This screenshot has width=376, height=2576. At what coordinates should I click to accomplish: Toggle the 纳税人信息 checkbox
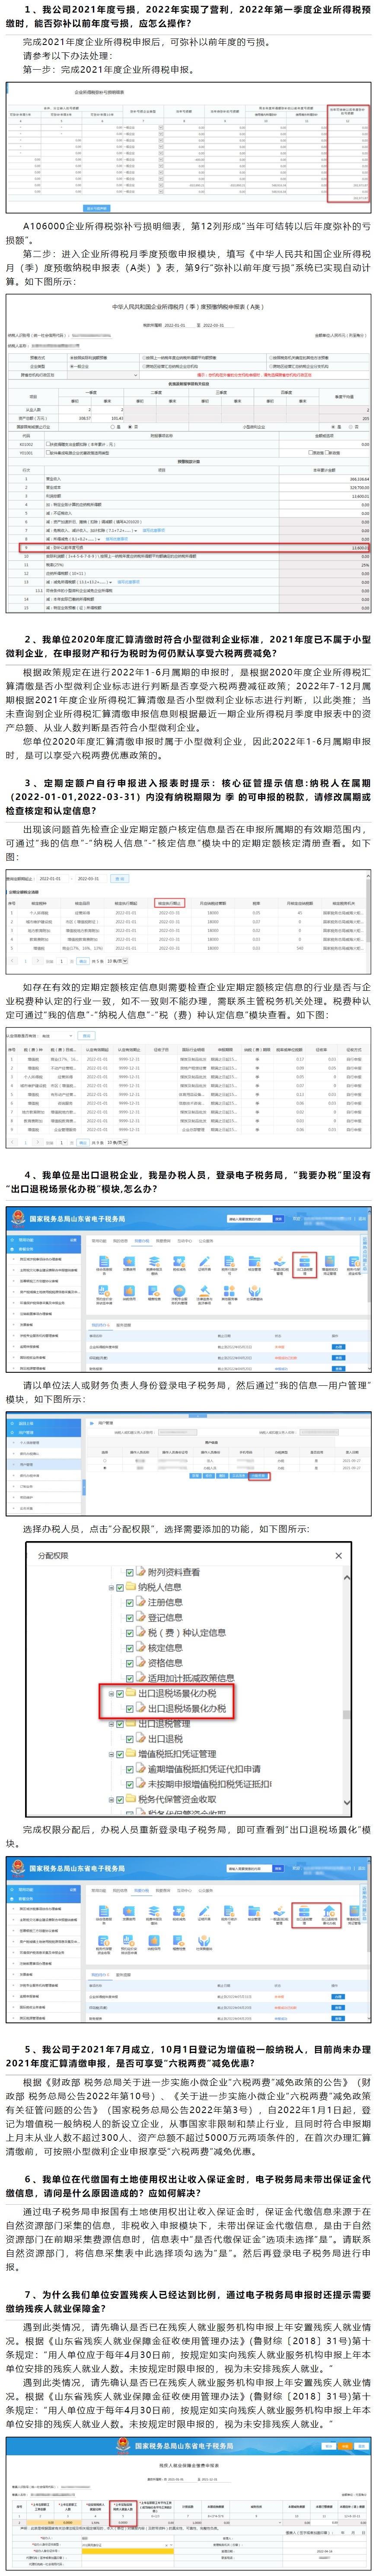120,1587
